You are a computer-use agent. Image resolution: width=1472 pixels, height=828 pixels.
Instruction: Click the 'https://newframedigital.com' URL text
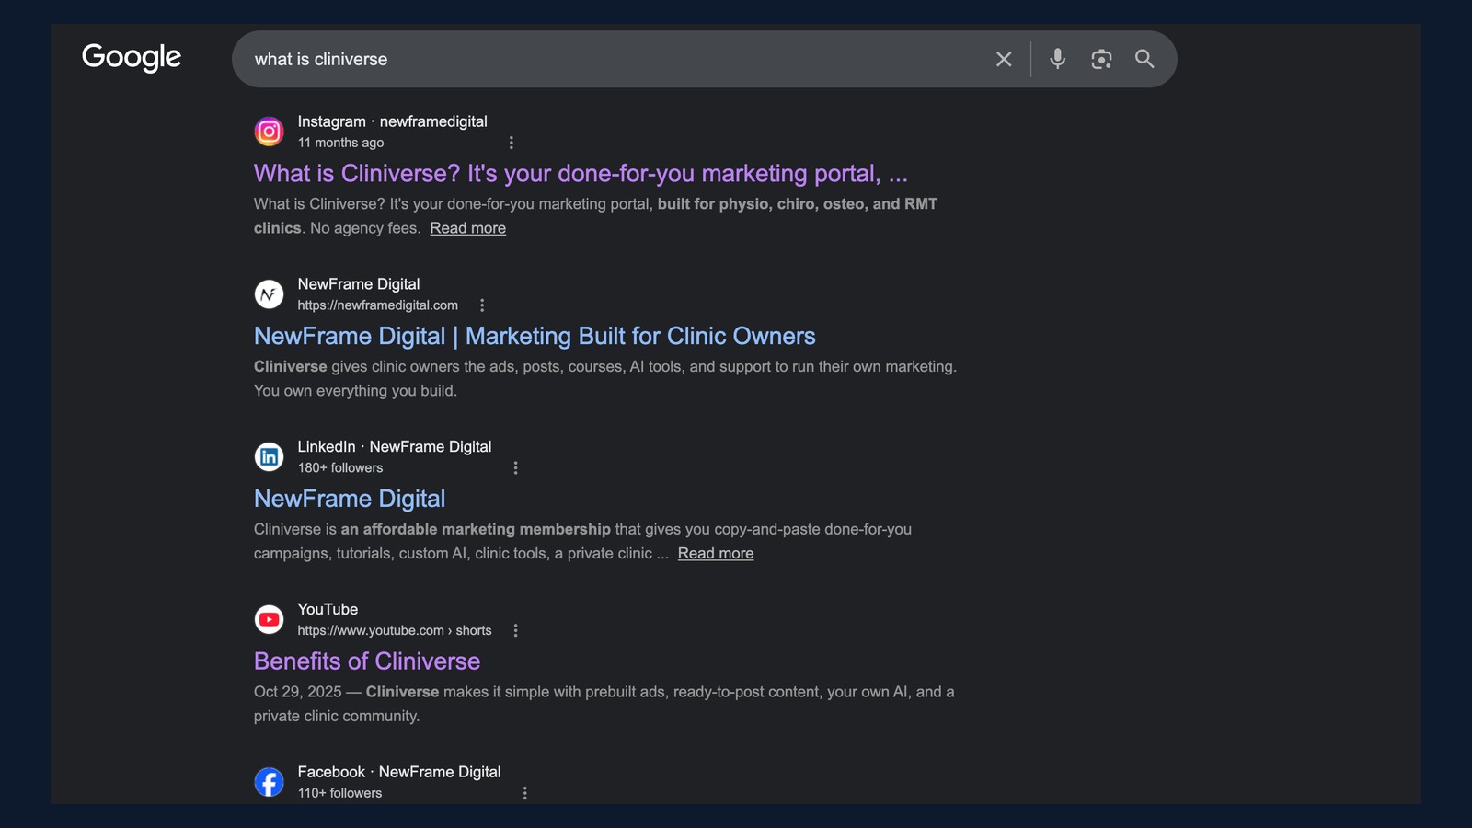pos(377,305)
